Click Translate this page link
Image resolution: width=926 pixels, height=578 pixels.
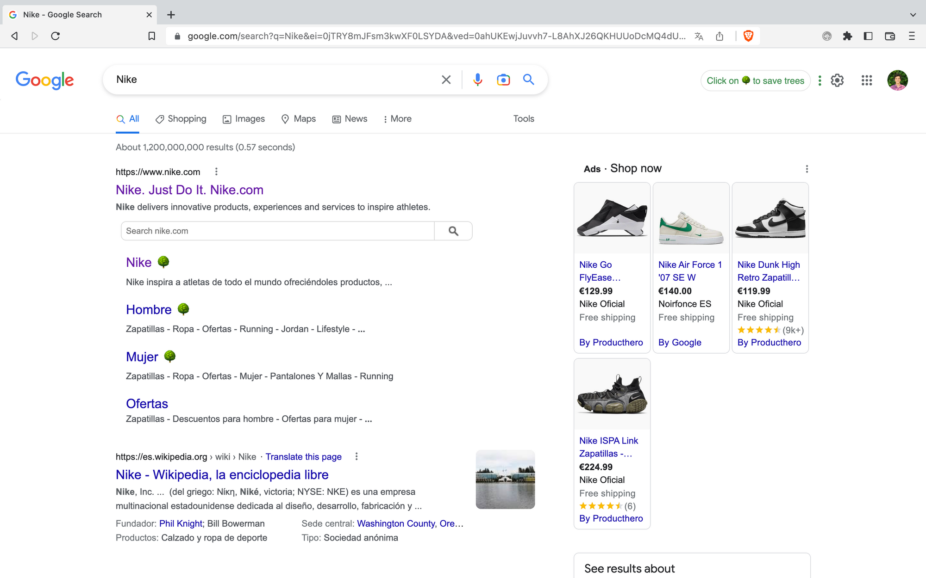(x=303, y=457)
